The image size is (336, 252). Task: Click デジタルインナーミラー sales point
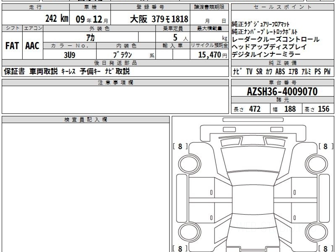pyautogui.click(x=266, y=55)
